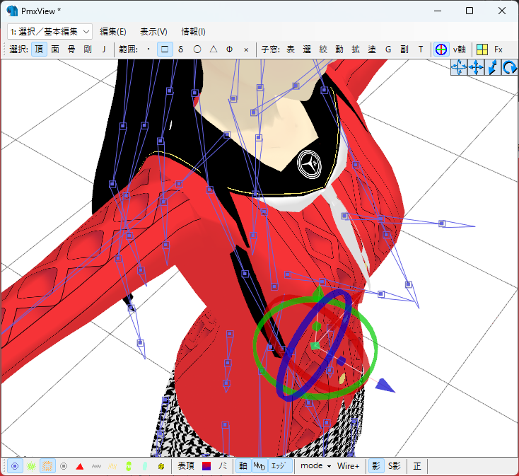
Task: Select the circle range mode
Action: [197, 50]
